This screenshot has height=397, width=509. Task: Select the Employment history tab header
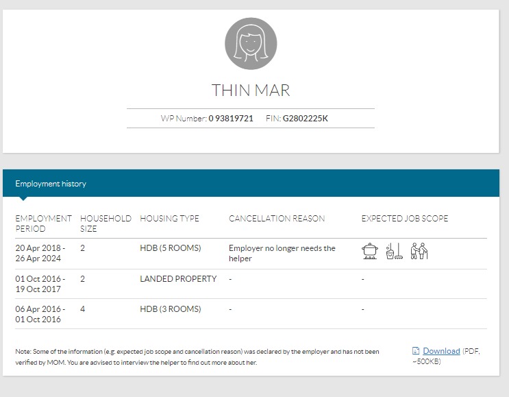pos(51,184)
